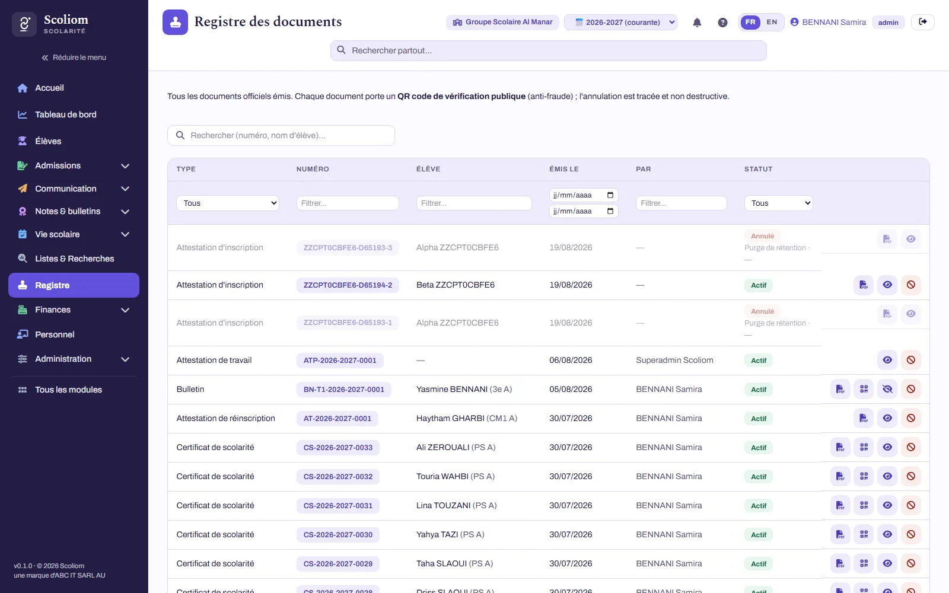Pick start date in Émis le filter
Screen dimensions: 949x593
[584, 195]
